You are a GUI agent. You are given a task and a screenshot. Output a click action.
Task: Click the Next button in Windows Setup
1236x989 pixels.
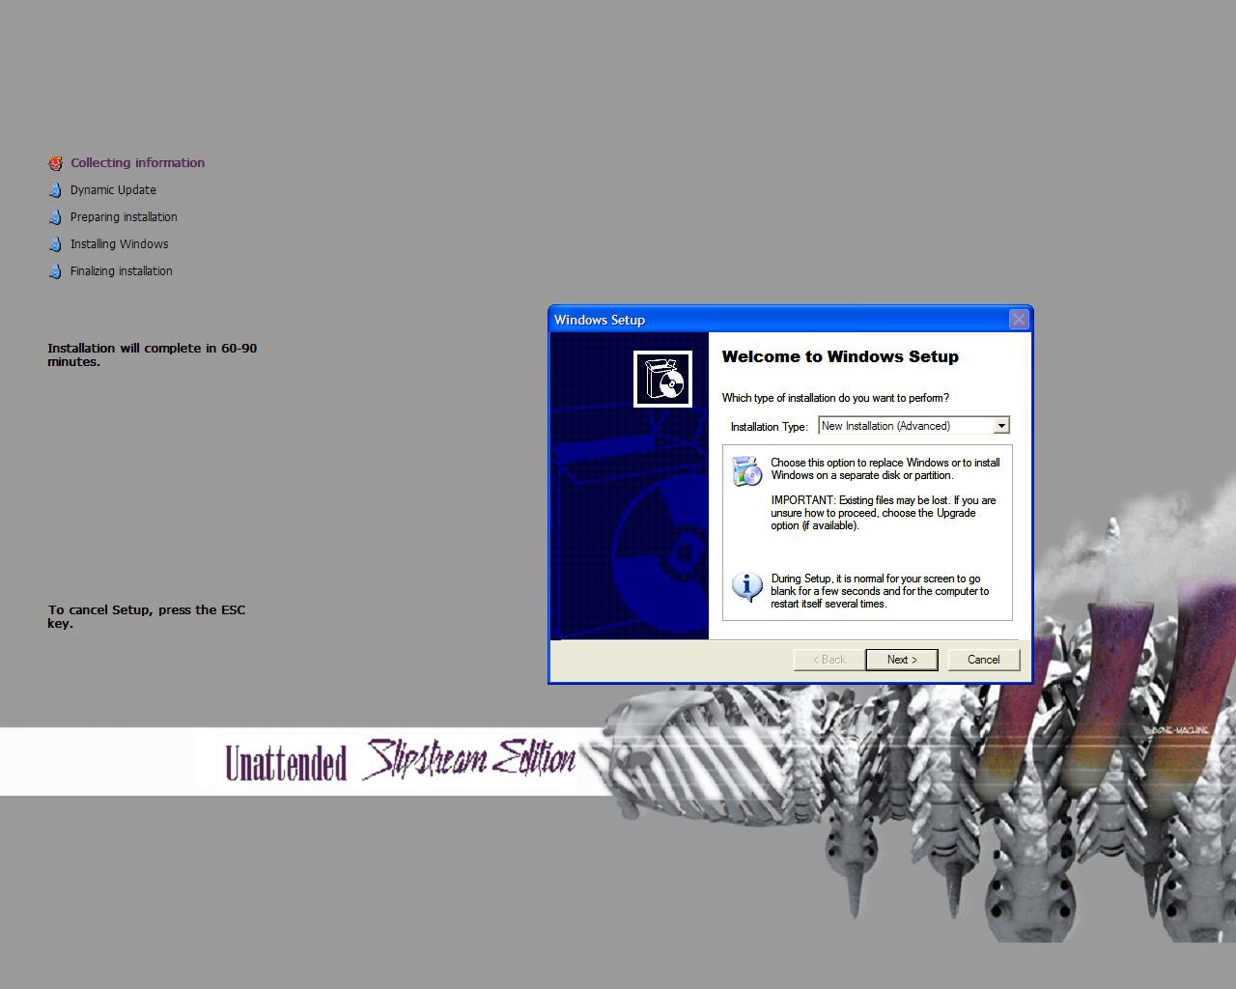pos(903,660)
